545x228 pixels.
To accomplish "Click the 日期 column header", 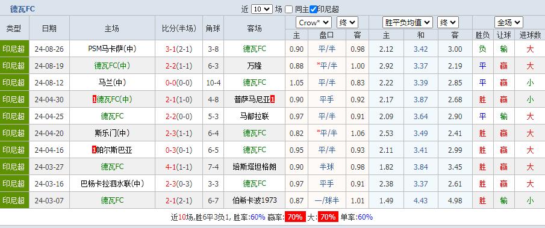I will (49, 28).
